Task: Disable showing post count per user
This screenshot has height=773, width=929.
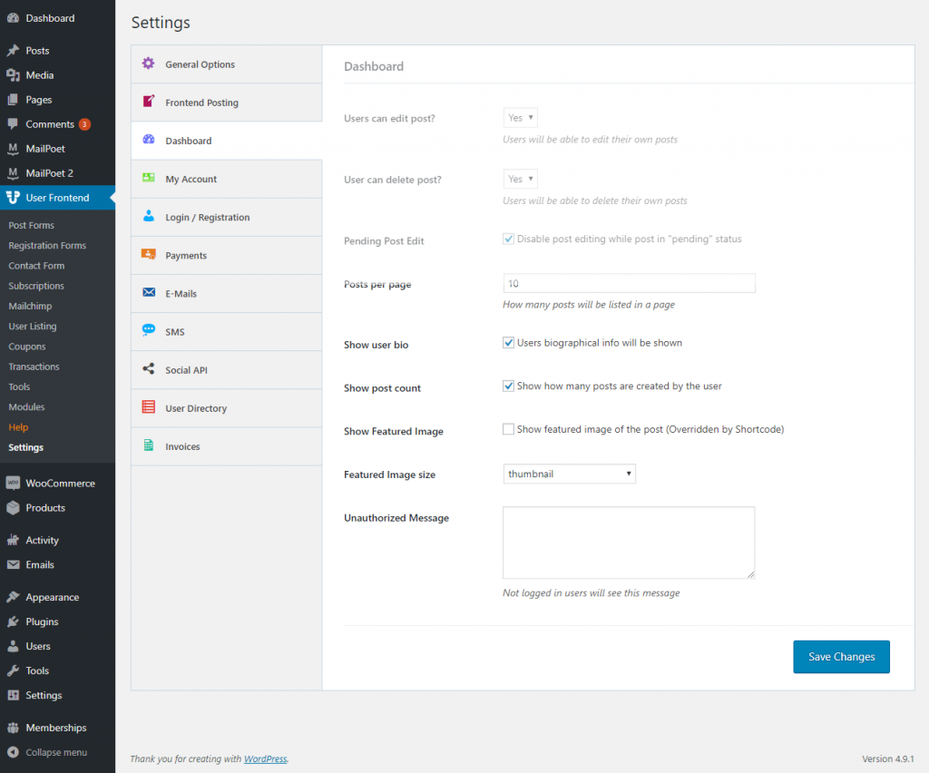Action: click(x=509, y=386)
